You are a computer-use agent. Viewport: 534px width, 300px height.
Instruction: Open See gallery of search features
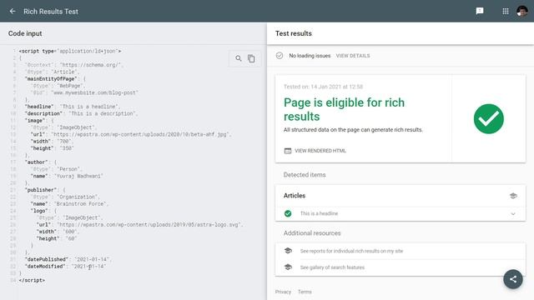tap(332, 267)
